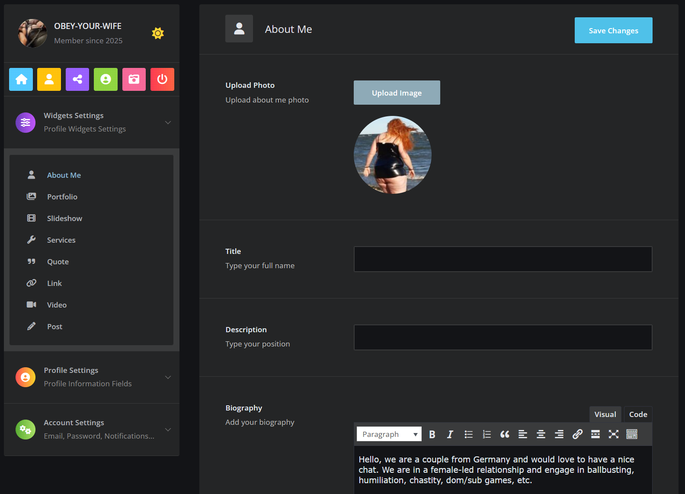Screen dimensions: 685x494
Task: Click the red power logout icon
Action: click(162, 79)
